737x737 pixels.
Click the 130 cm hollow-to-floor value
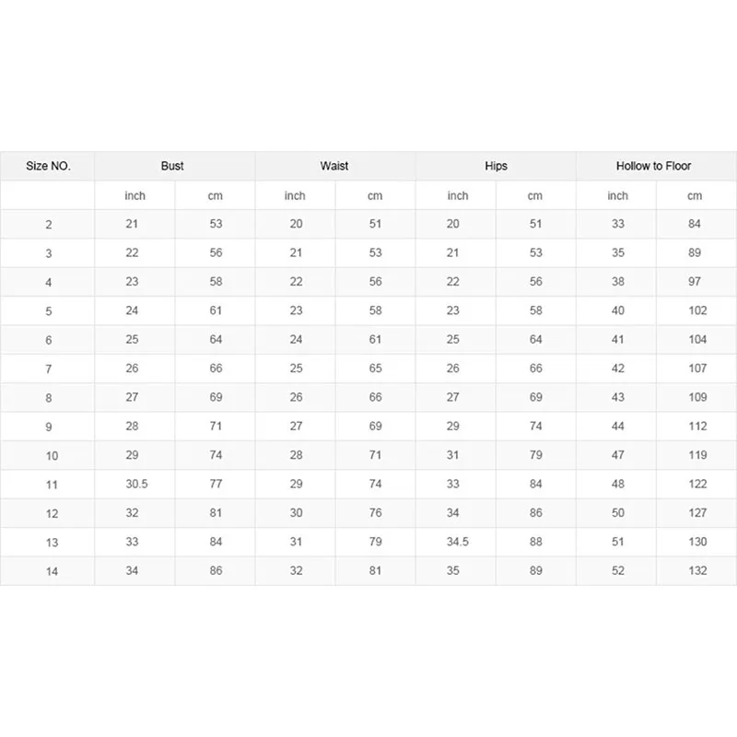pos(697,543)
